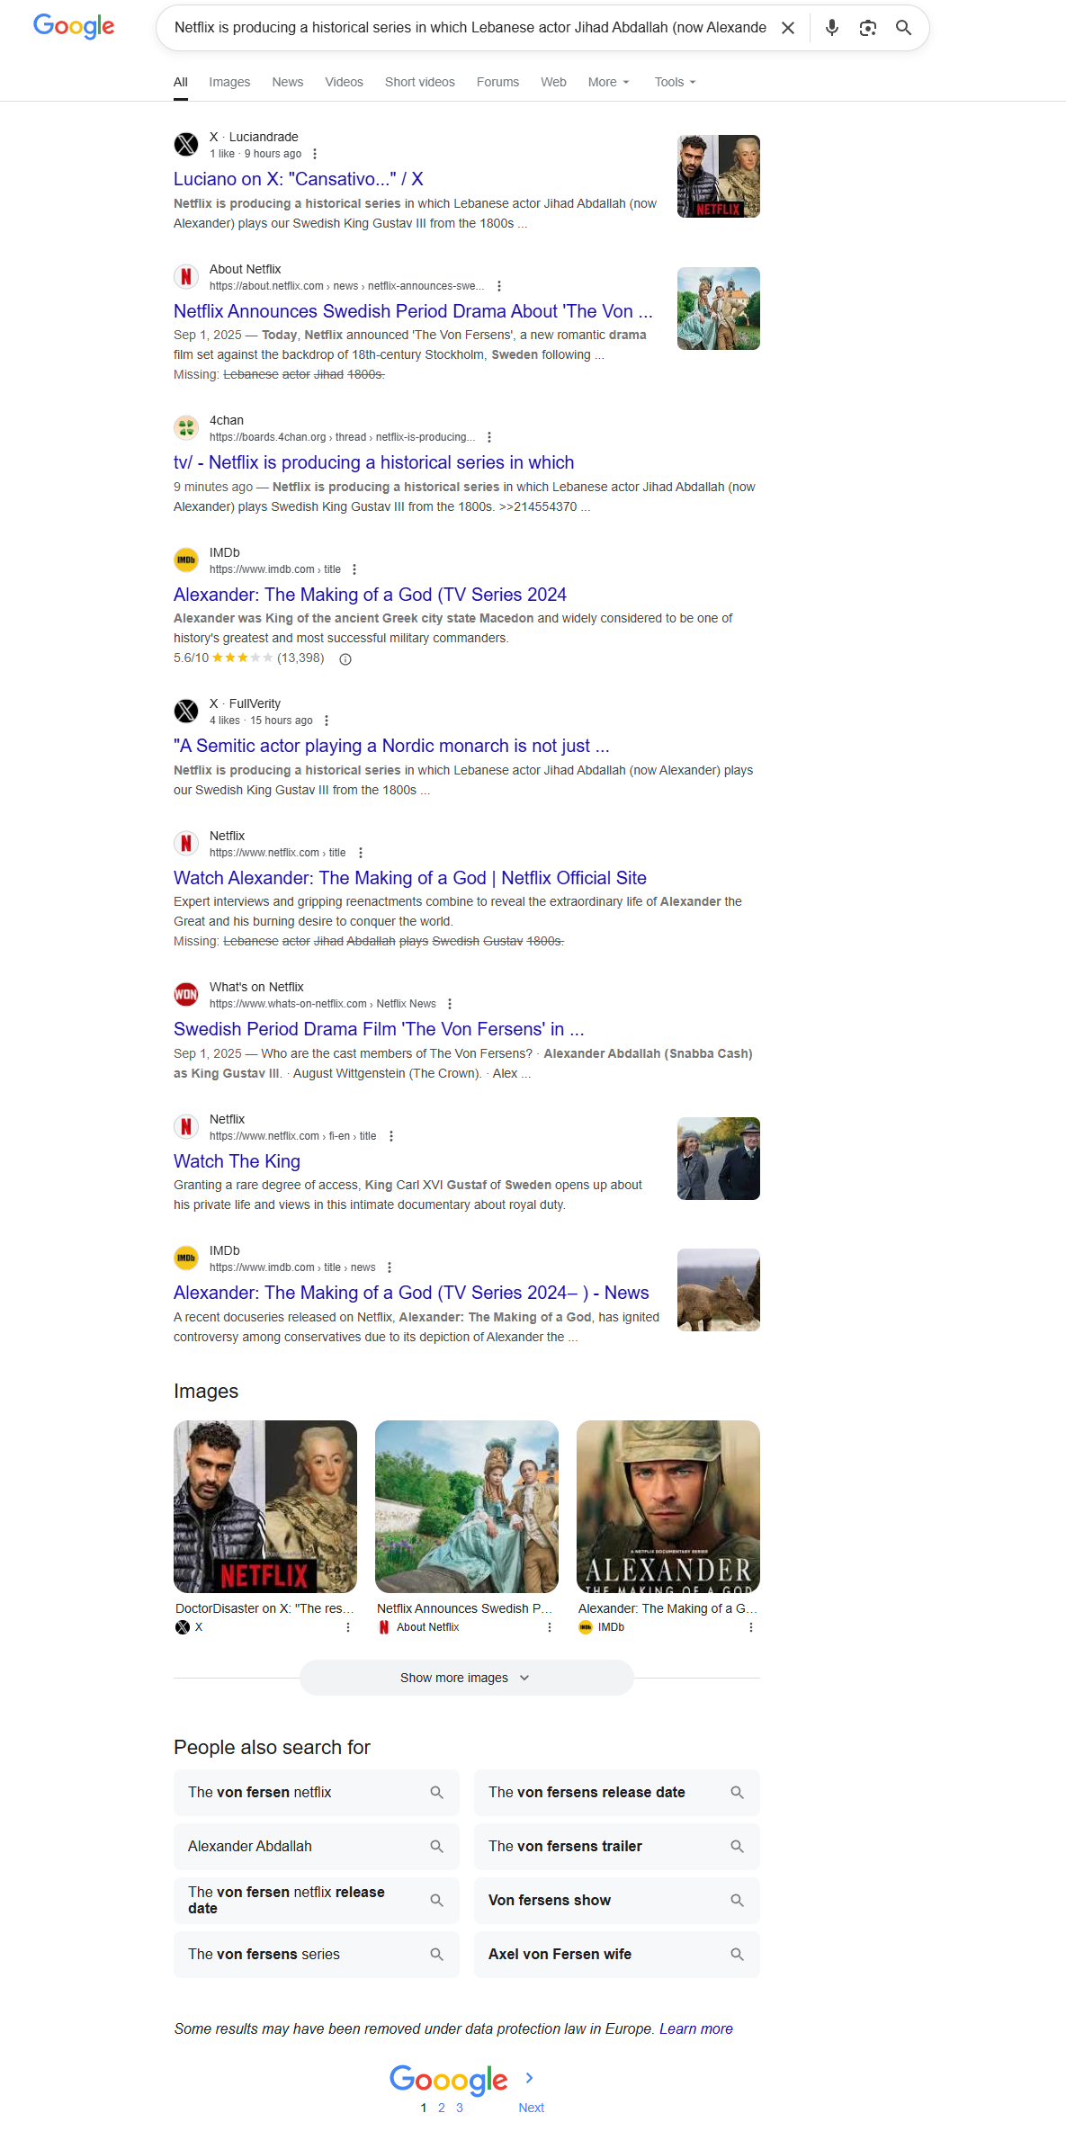The image size is (1066, 2131).
Task: Open the Tools dropdown
Action: tap(676, 82)
